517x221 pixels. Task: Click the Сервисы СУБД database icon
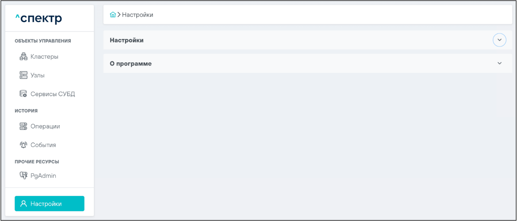(23, 94)
